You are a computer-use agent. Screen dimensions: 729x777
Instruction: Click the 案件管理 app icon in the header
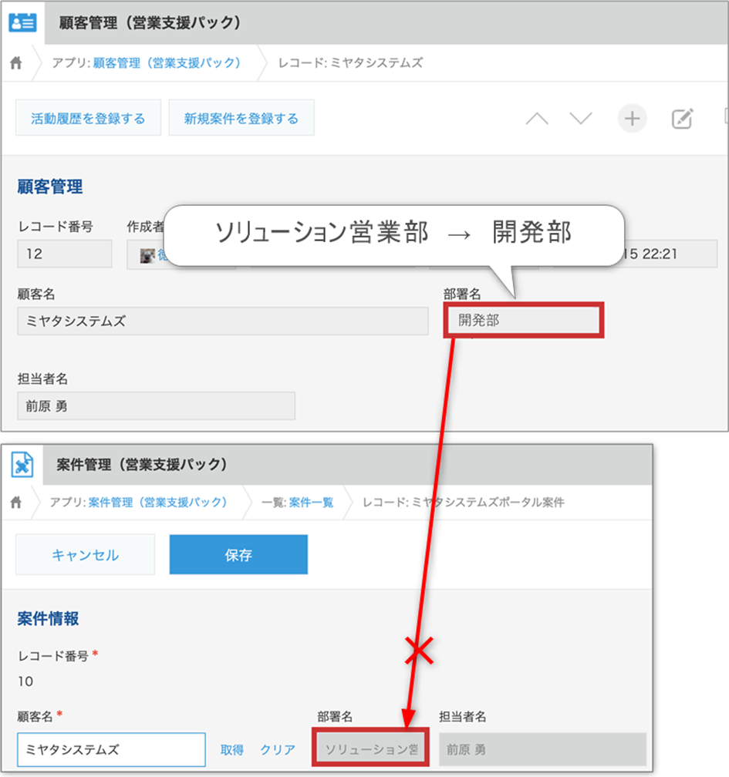23,464
